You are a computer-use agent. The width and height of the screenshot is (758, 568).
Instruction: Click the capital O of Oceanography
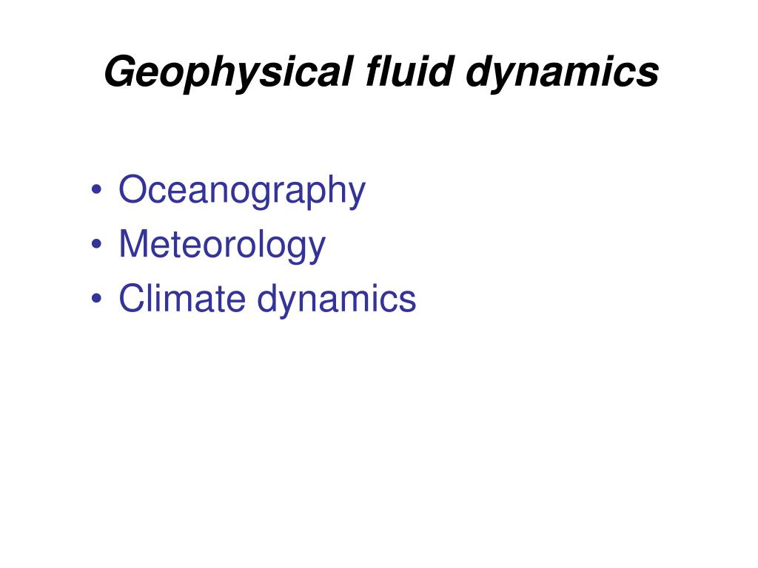coord(133,189)
